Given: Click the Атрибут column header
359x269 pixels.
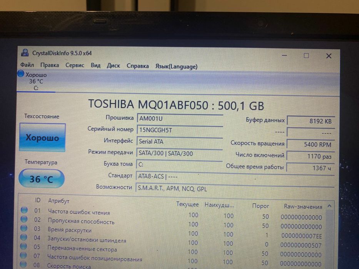Looking at the screenshot, I should (58, 201).
